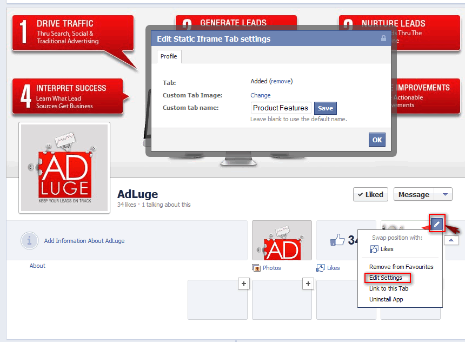Click the Likes thumbs-up icon under the tab
The height and width of the screenshot is (342, 465).
[x=321, y=268]
